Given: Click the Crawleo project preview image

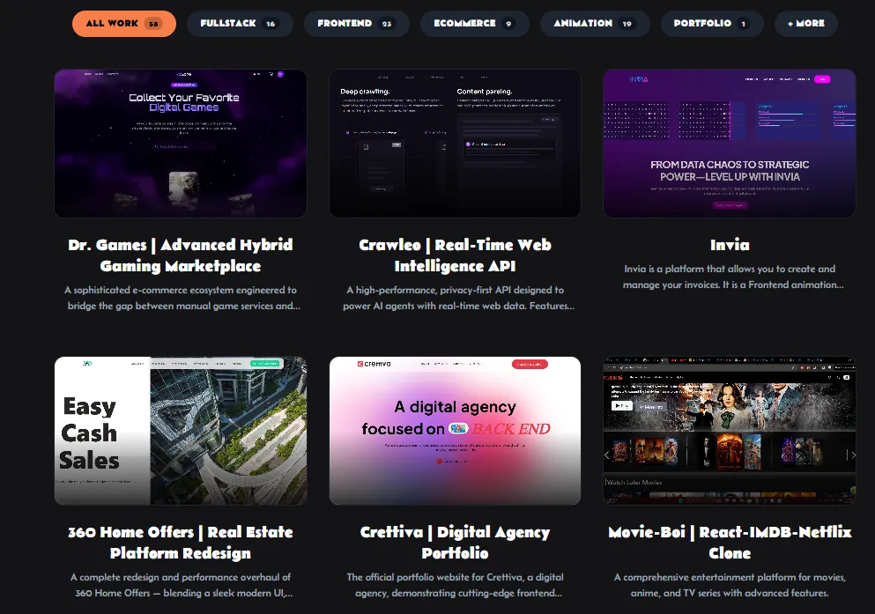Looking at the screenshot, I should 455,144.
